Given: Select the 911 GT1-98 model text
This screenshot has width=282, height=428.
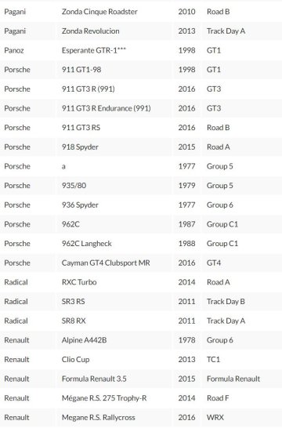Looking at the screenshot, I should pyautogui.click(x=81, y=70).
